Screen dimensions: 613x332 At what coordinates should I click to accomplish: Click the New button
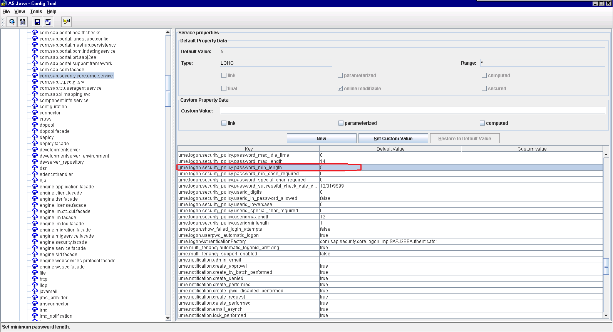tap(322, 138)
